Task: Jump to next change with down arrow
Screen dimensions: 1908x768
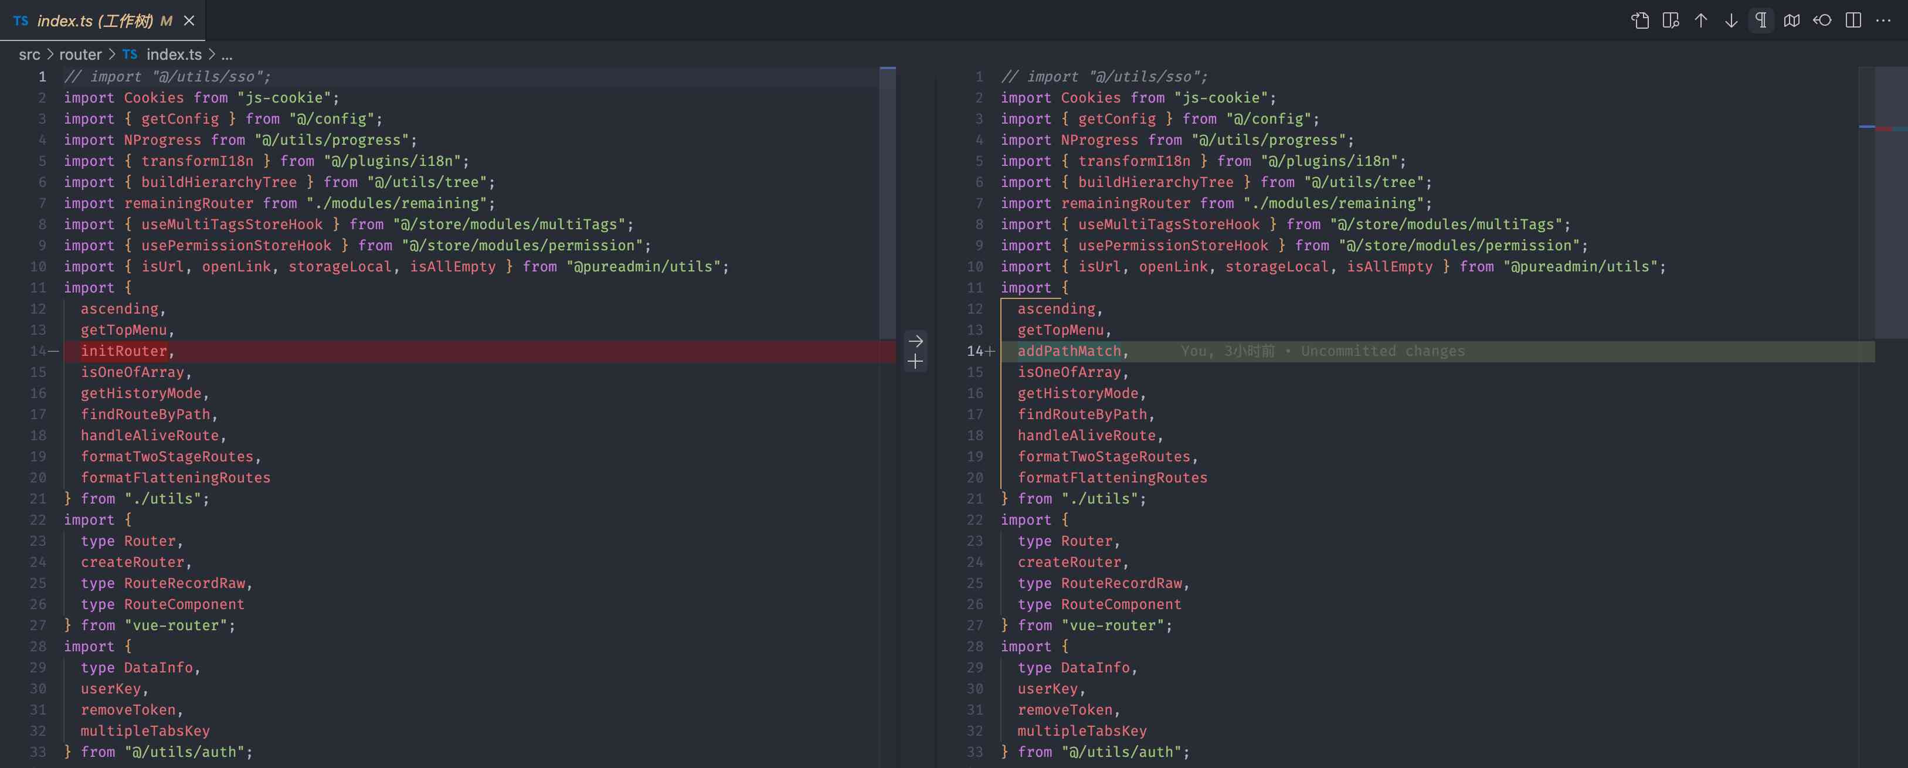Action: coord(1731,21)
